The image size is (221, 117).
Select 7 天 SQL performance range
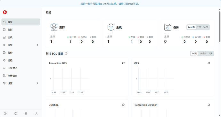(x=210, y=54)
